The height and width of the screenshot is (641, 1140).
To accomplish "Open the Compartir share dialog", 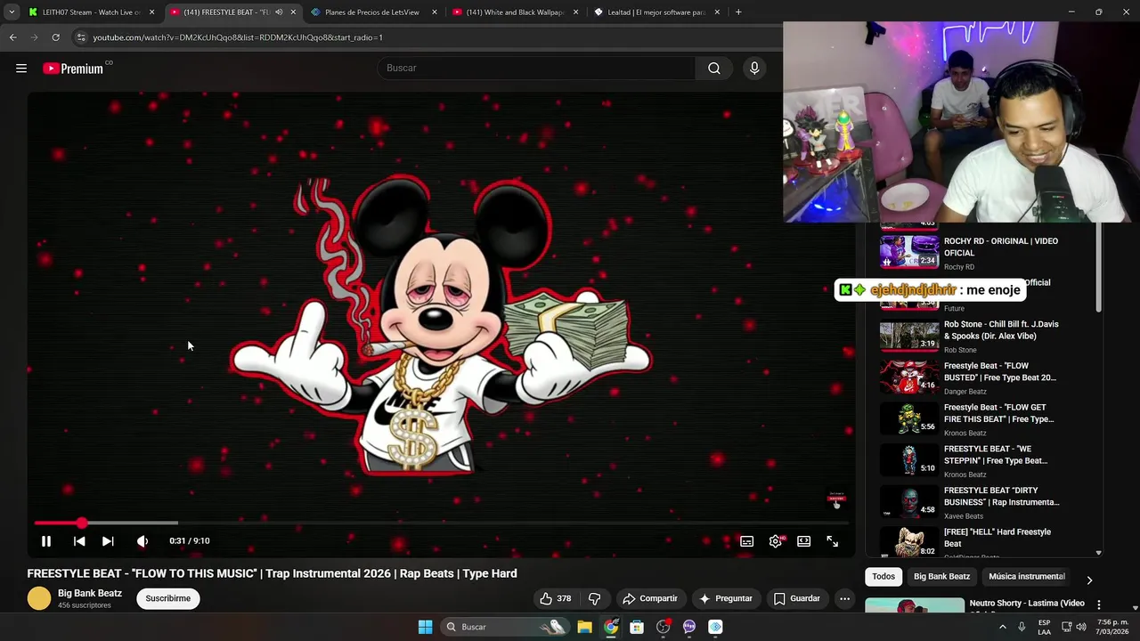I will click(x=650, y=598).
